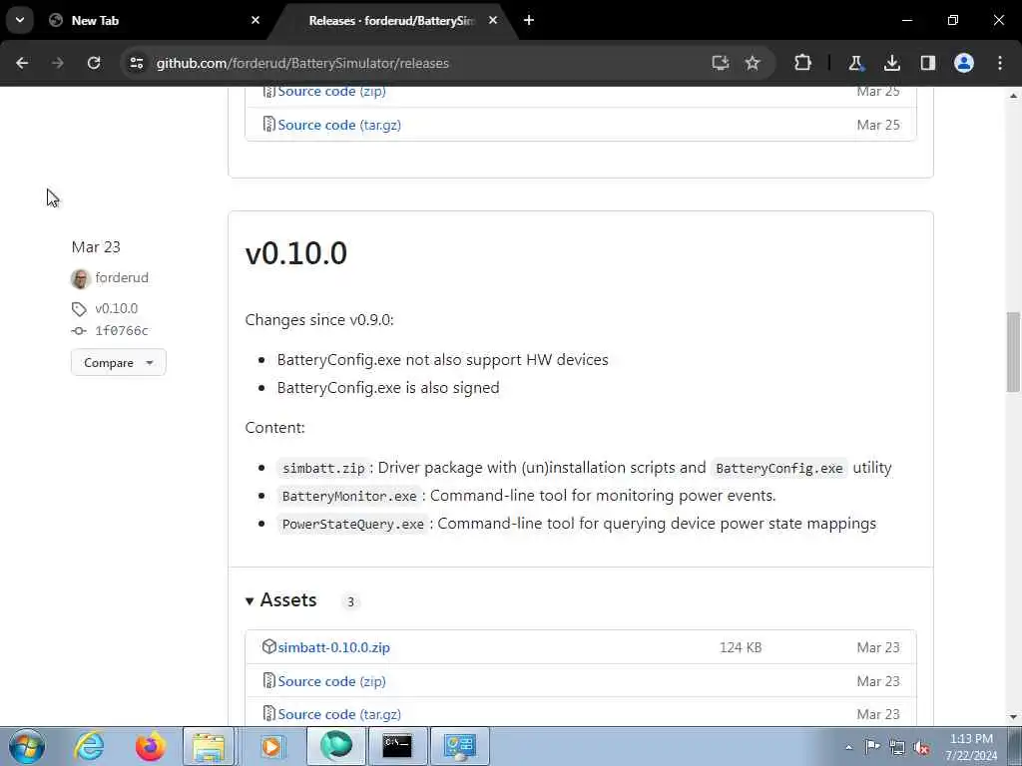Image resolution: width=1022 pixels, height=766 pixels.
Task: Click the Action Center flag tray icon
Action: 872,746
